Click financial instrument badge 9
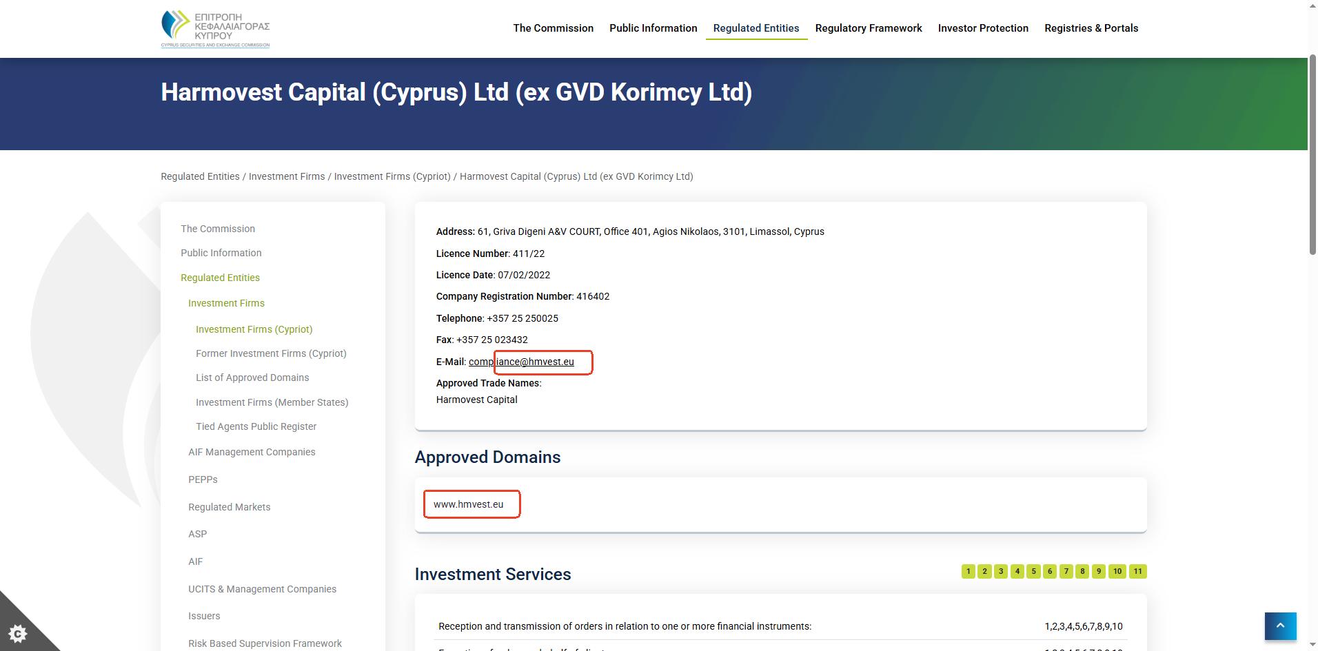The width and height of the screenshot is (1318, 651). coord(1099,571)
